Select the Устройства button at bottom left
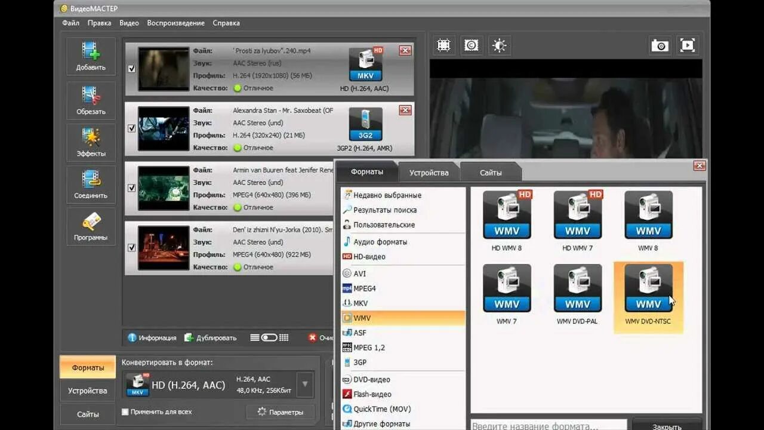Screen dimensions: 764x430 pyautogui.click(x=88, y=391)
